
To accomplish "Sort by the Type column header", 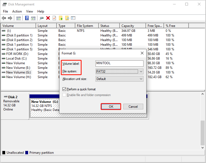I will click(66, 26).
